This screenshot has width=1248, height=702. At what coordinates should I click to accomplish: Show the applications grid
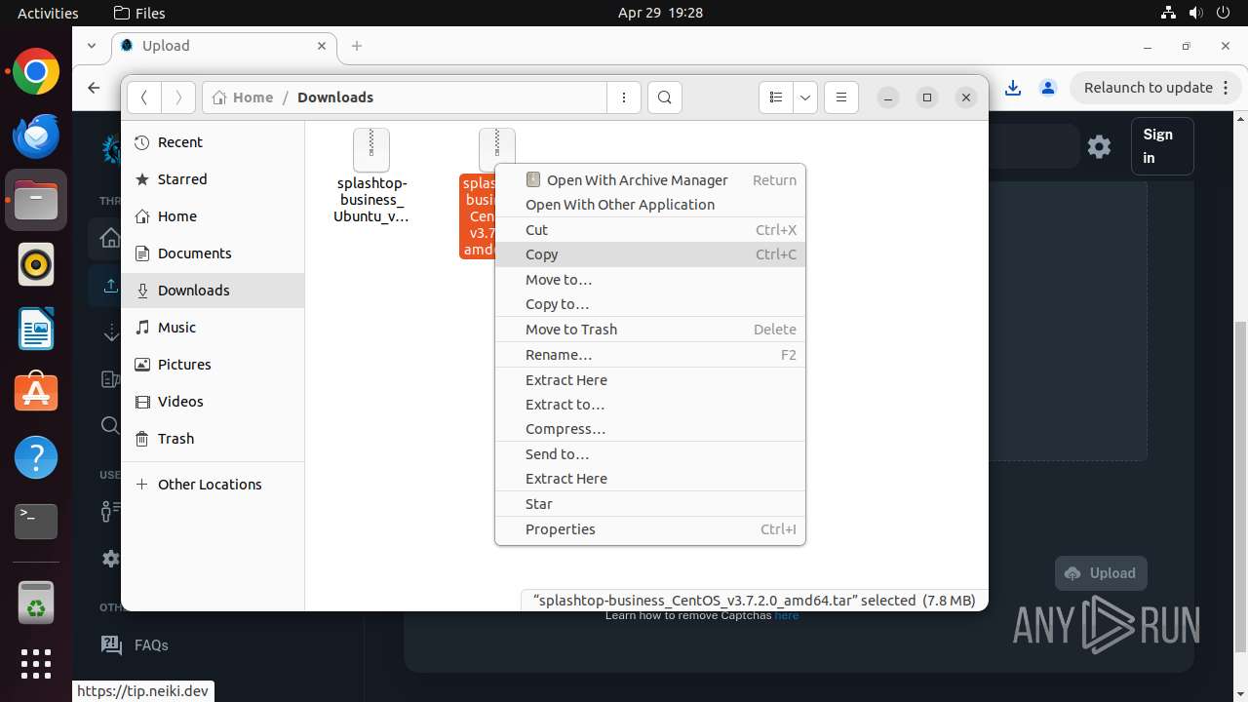pos(36,664)
